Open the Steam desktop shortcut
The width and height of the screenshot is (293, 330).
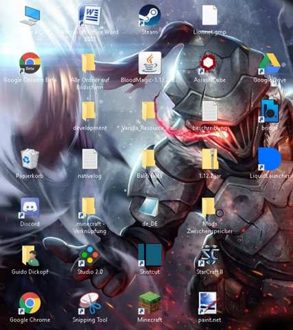[150, 15]
